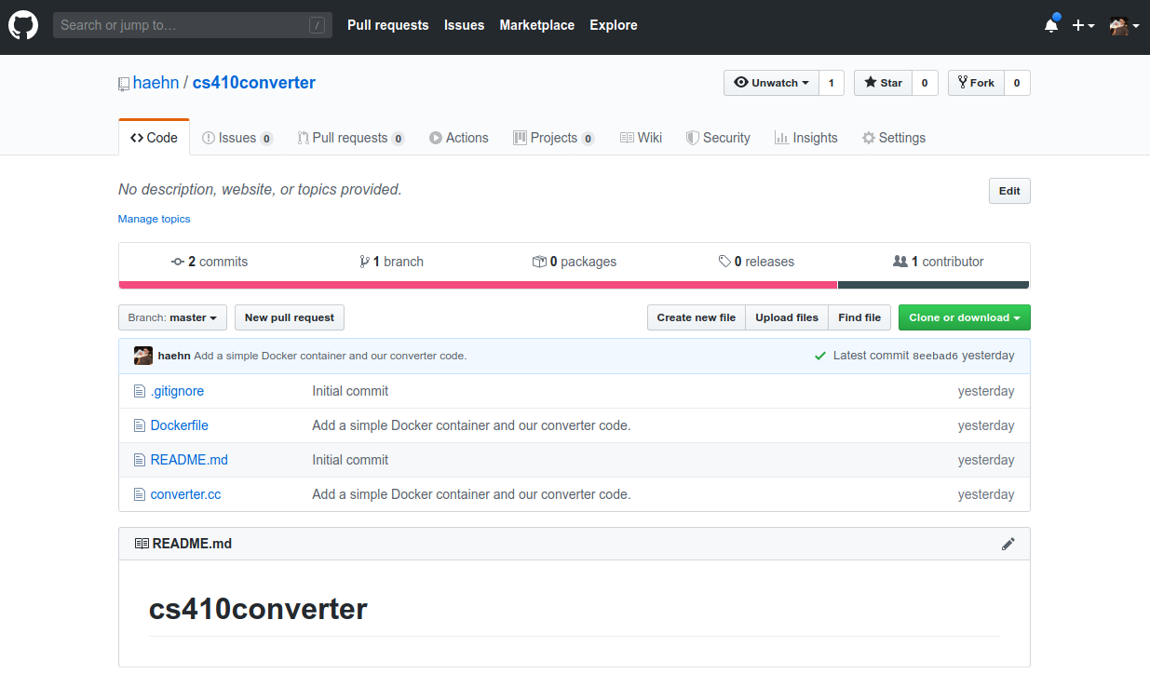
Task: Click Create new file
Action: point(697,317)
